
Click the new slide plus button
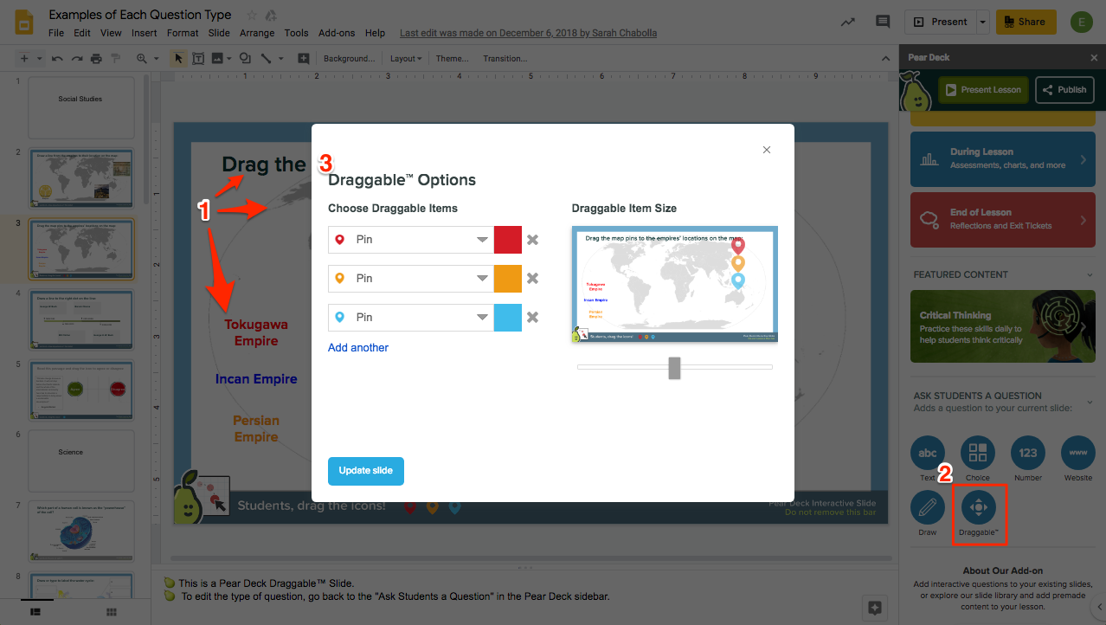[24, 59]
